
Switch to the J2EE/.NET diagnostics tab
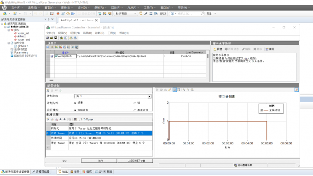point(135,161)
